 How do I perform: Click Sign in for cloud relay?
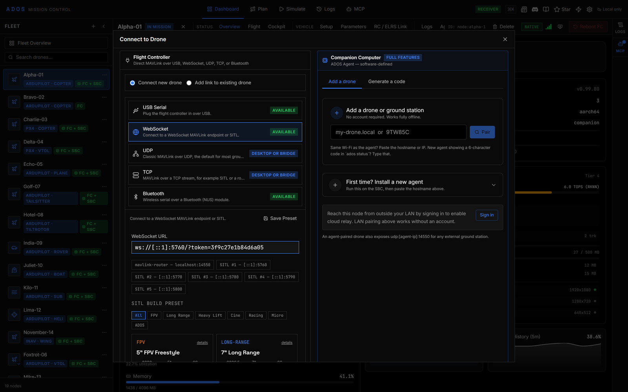(487, 215)
